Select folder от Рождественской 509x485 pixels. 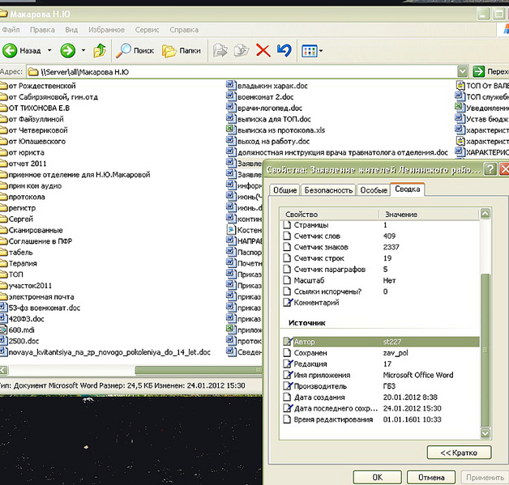pyautogui.click(x=37, y=86)
